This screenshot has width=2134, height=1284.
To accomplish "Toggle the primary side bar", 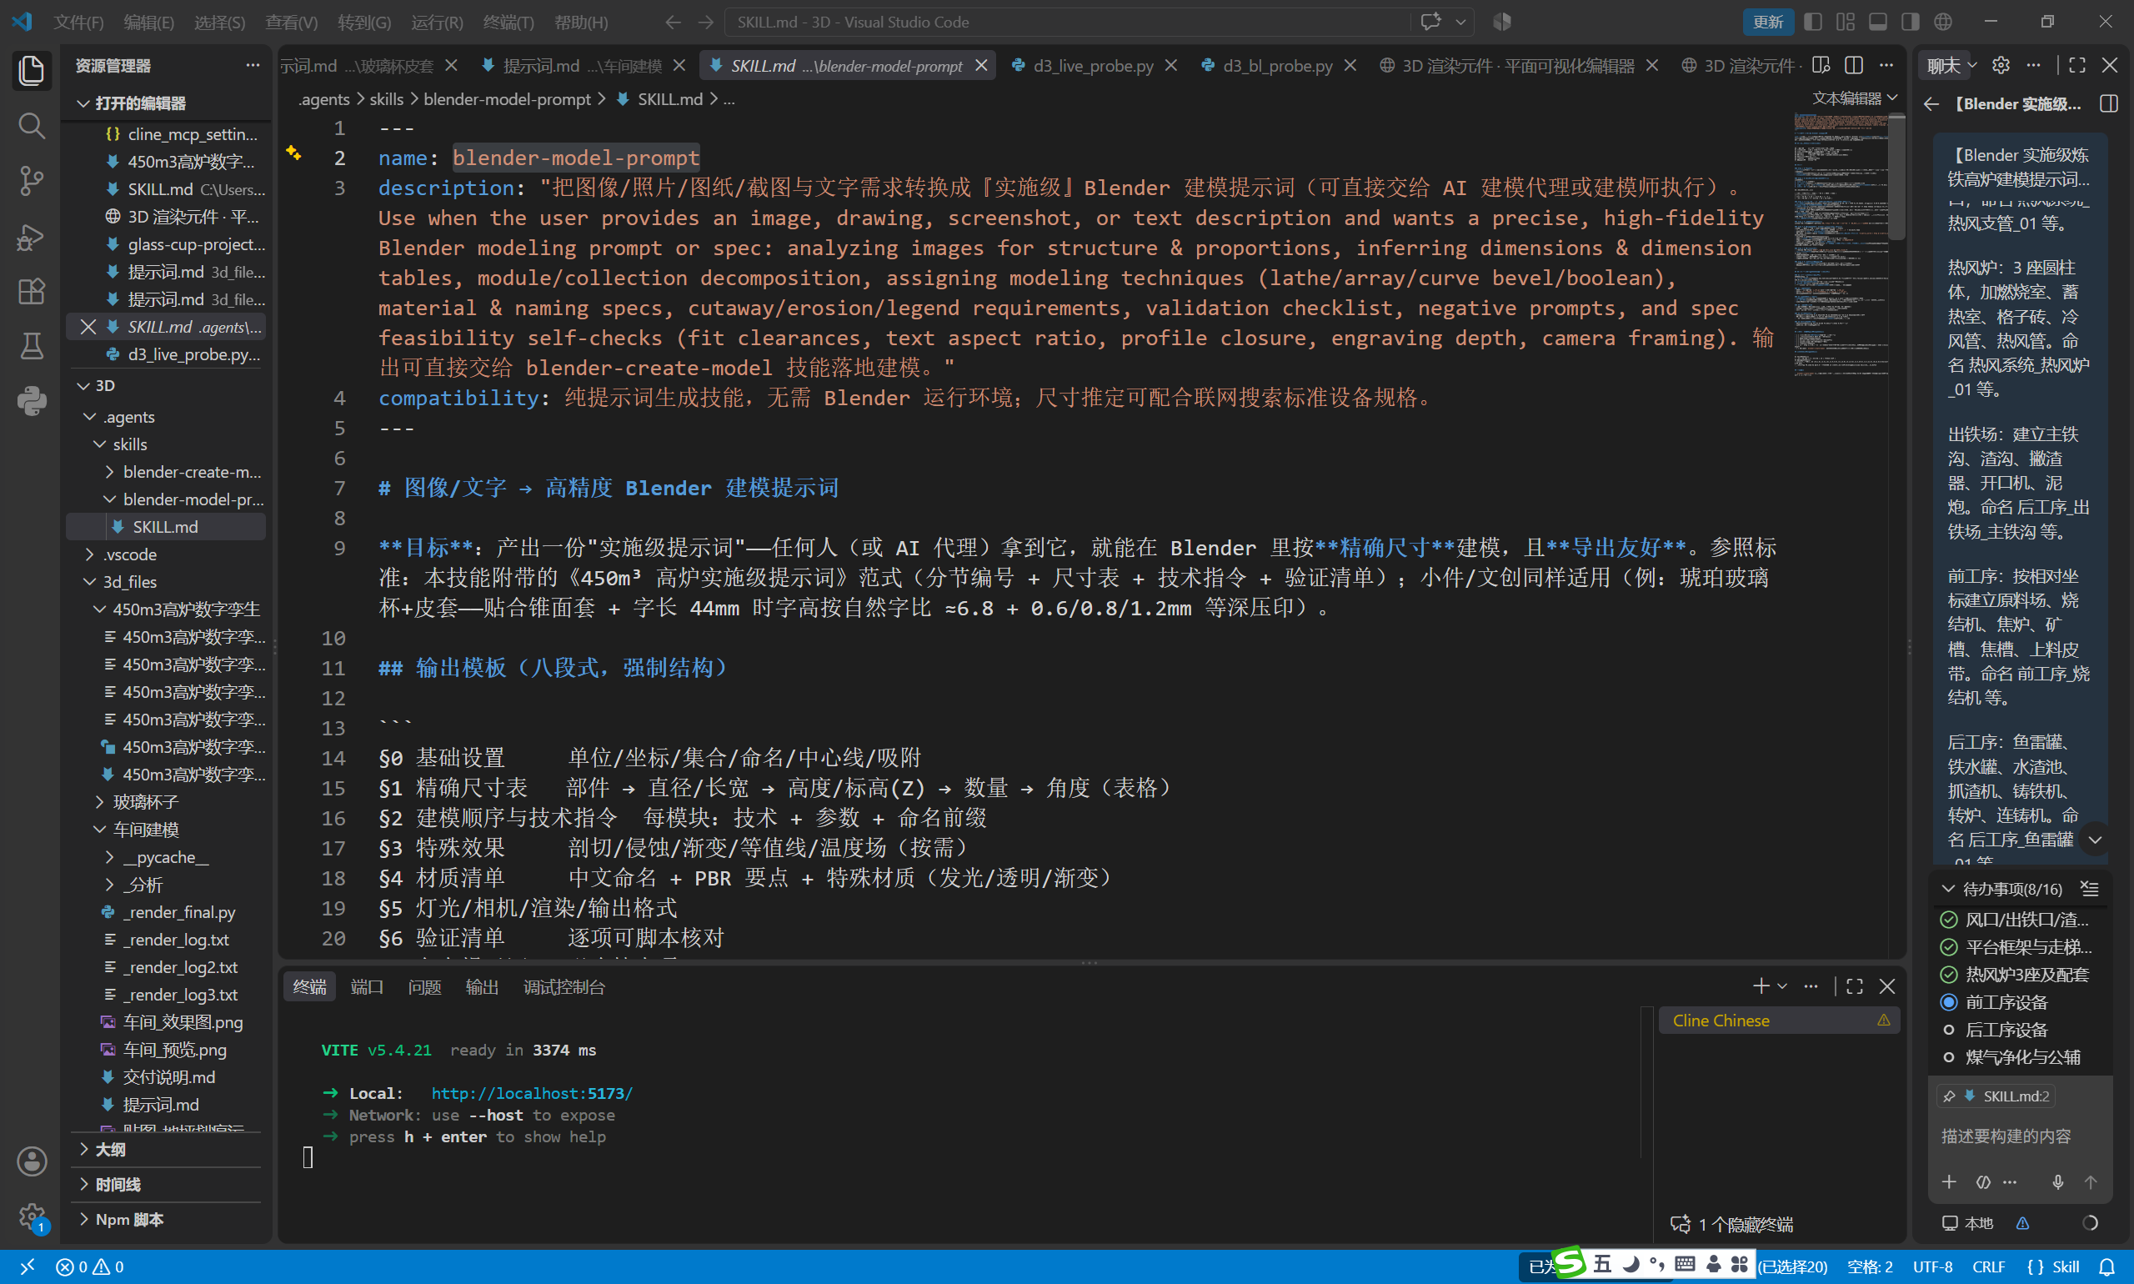I will pyautogui.click(x=1813, y=22).
